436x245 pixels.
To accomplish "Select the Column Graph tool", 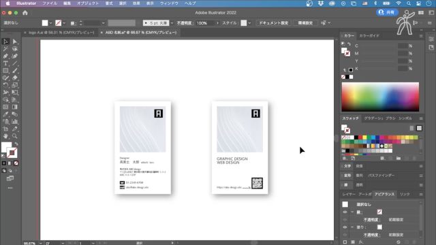I will [15, 121].
